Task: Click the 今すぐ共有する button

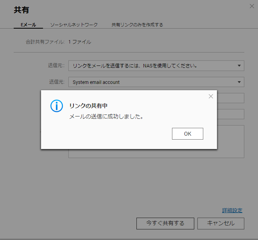Action: (x=165, y=223)
